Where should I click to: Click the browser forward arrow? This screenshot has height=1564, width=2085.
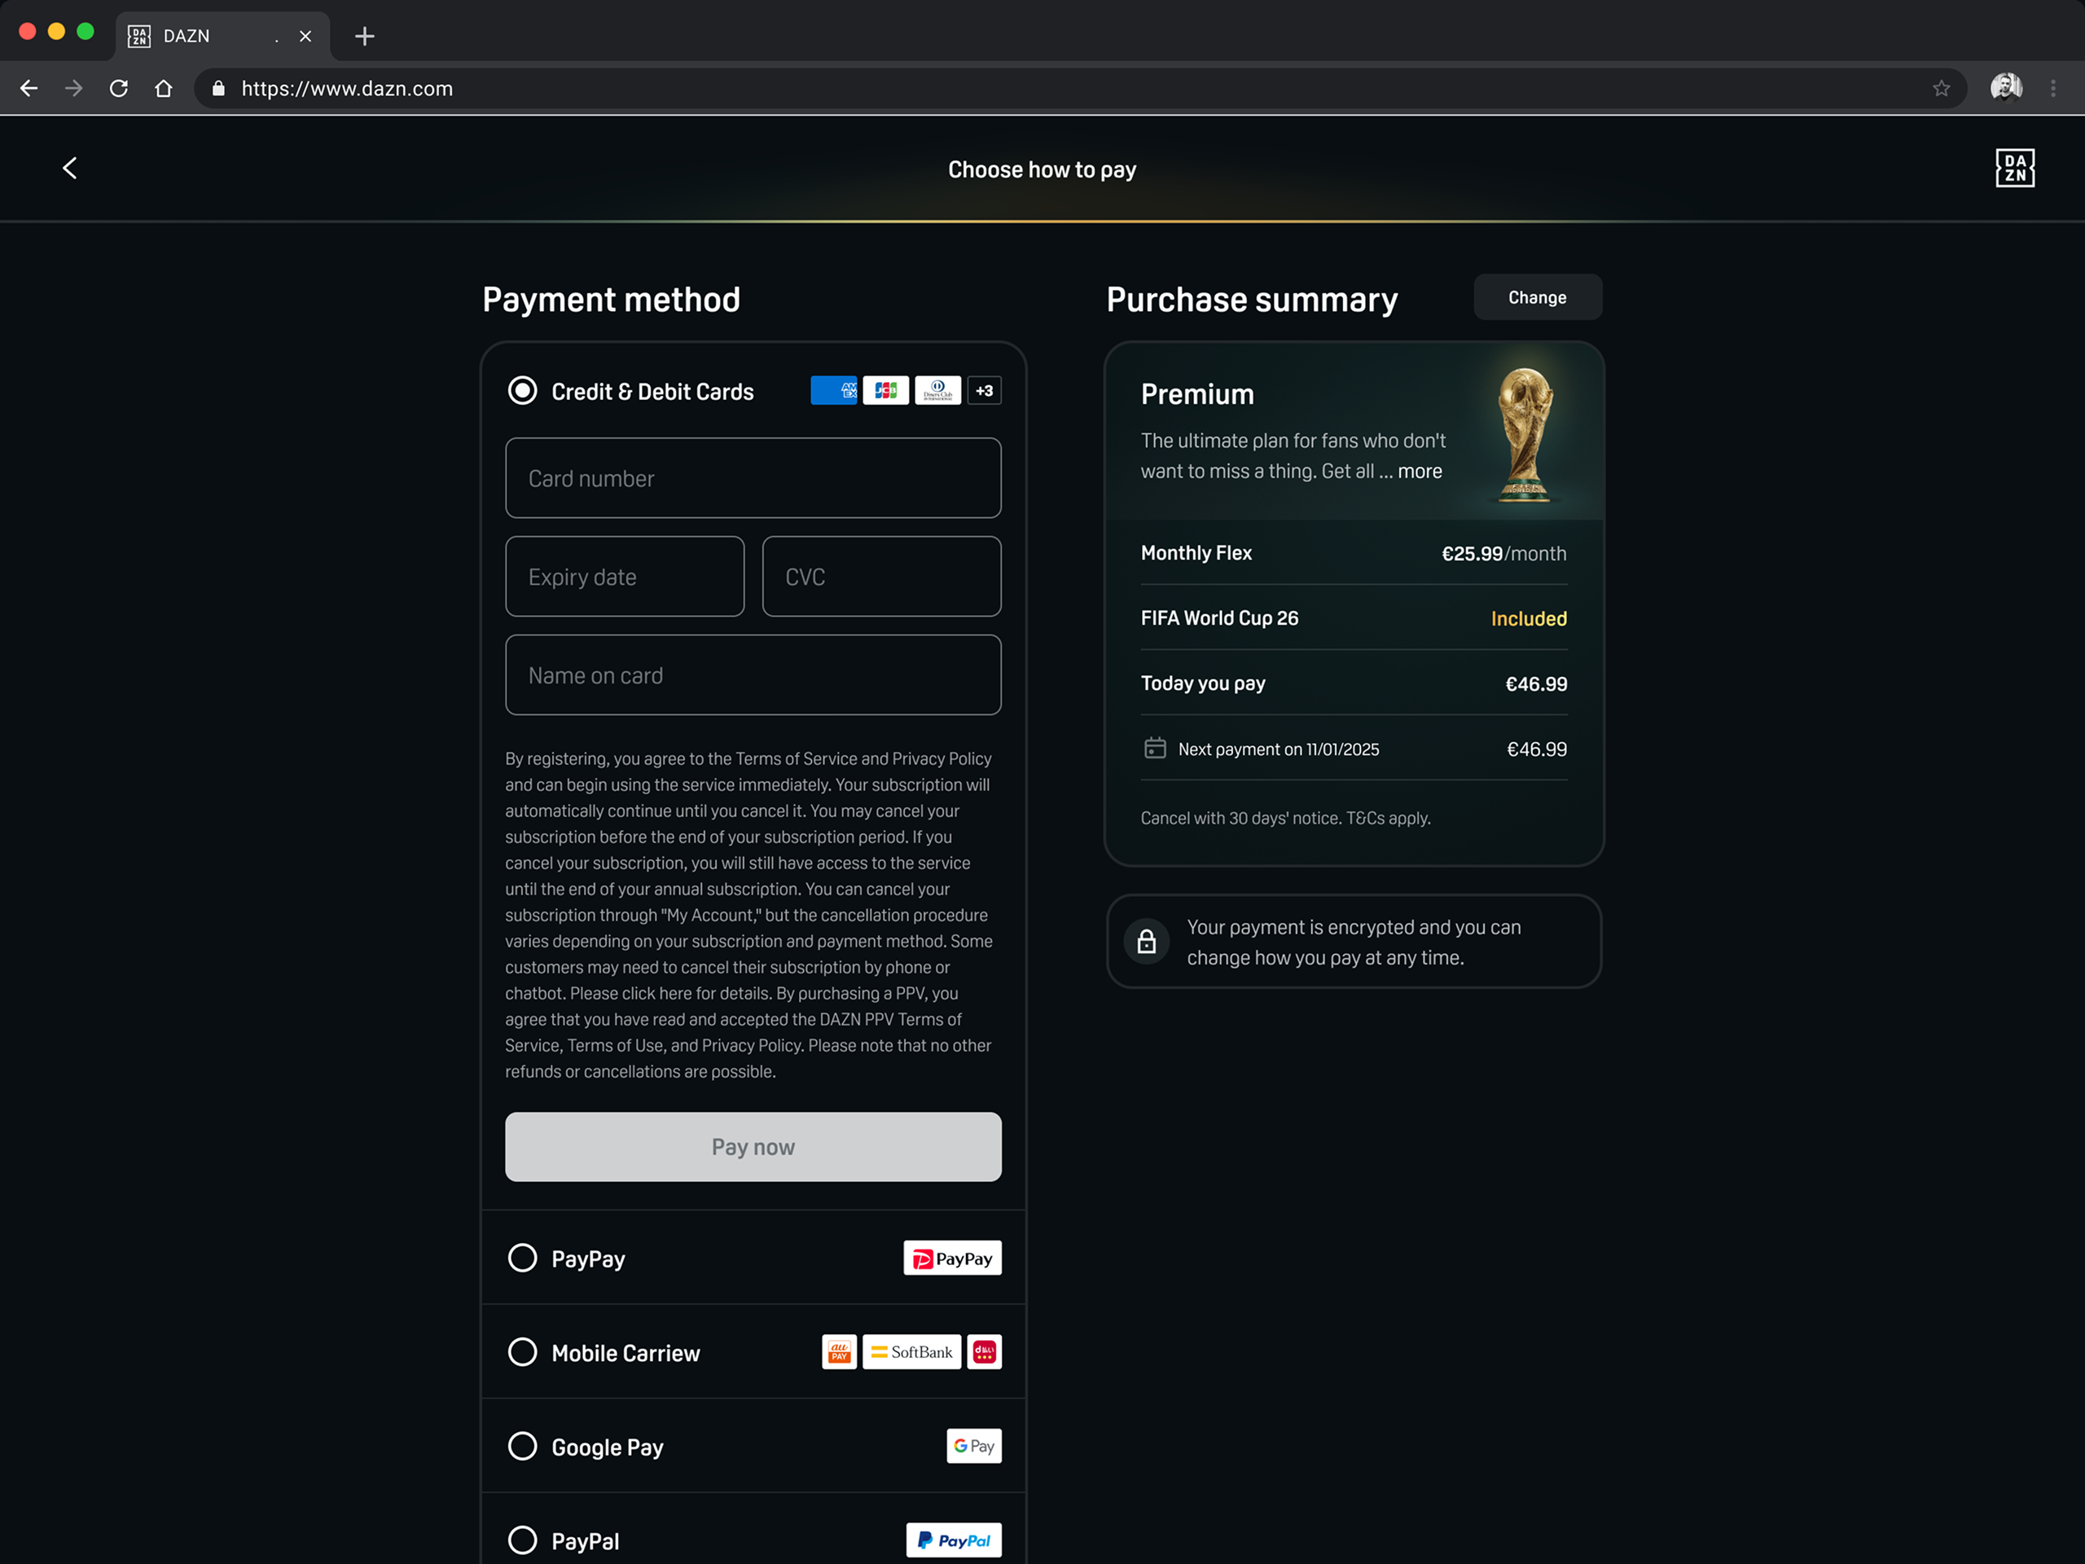click(x=73, y=89)
